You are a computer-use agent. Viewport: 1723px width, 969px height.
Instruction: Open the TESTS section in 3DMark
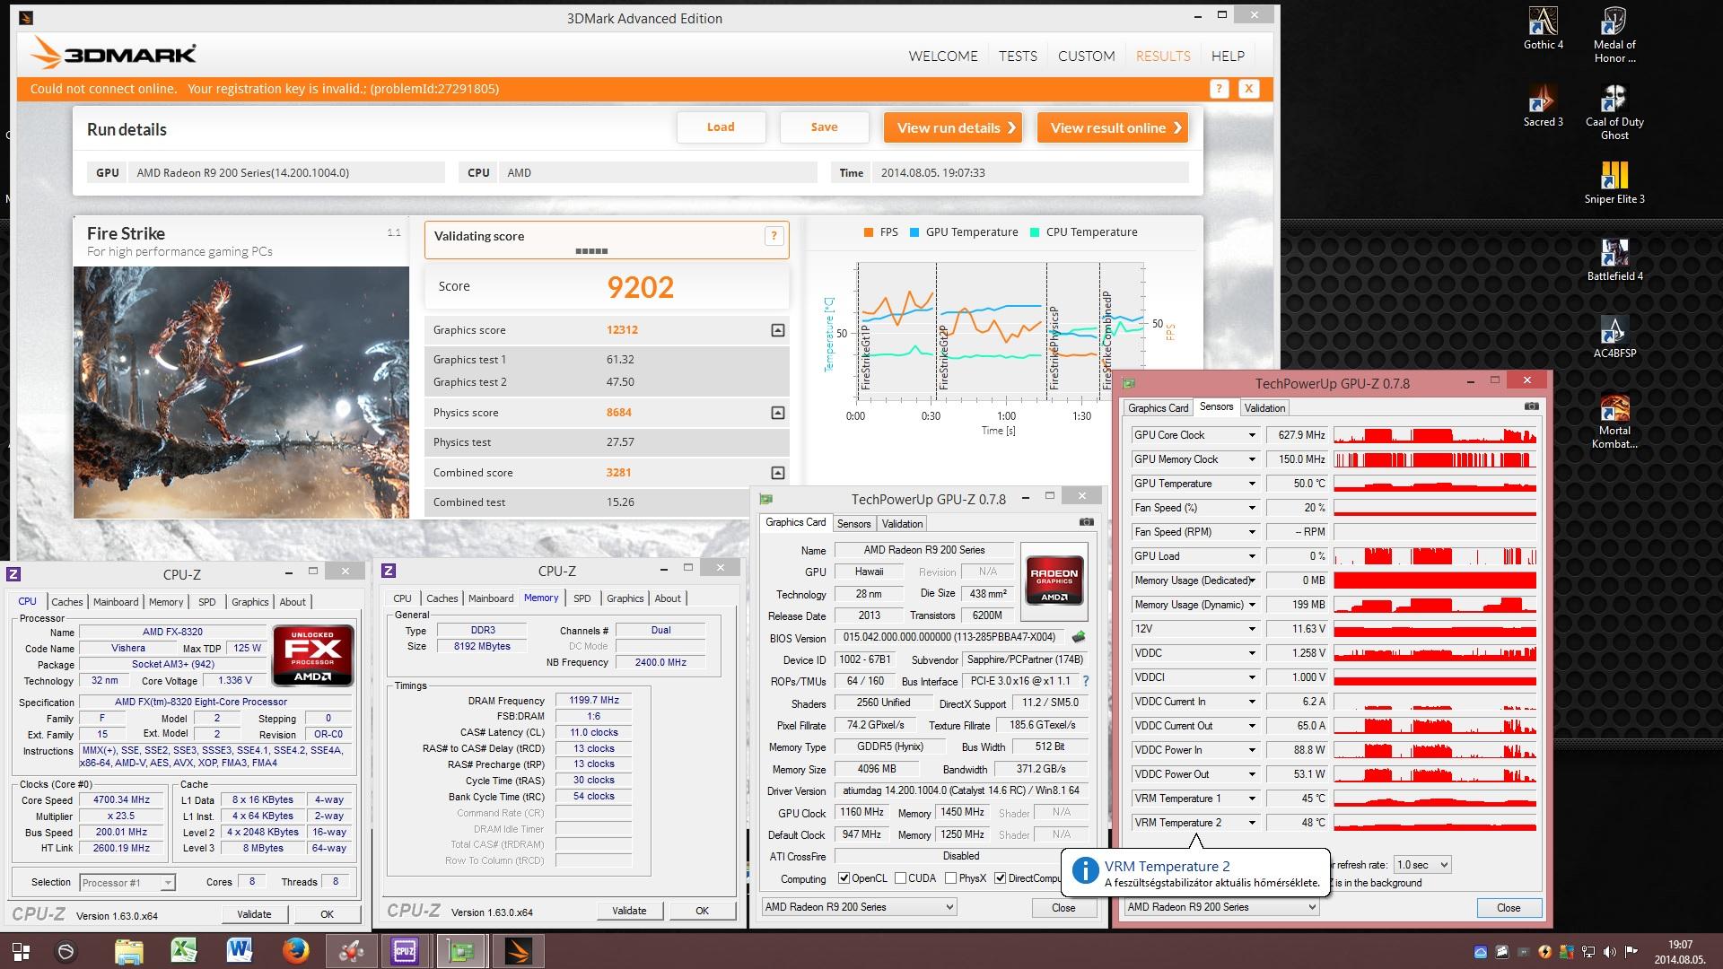pyautogui.click(x=1018, y=56)
